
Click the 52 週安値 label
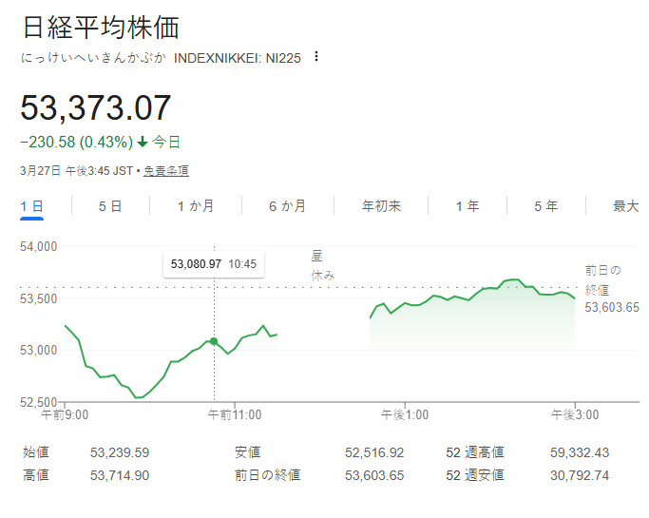click(475, 475)
